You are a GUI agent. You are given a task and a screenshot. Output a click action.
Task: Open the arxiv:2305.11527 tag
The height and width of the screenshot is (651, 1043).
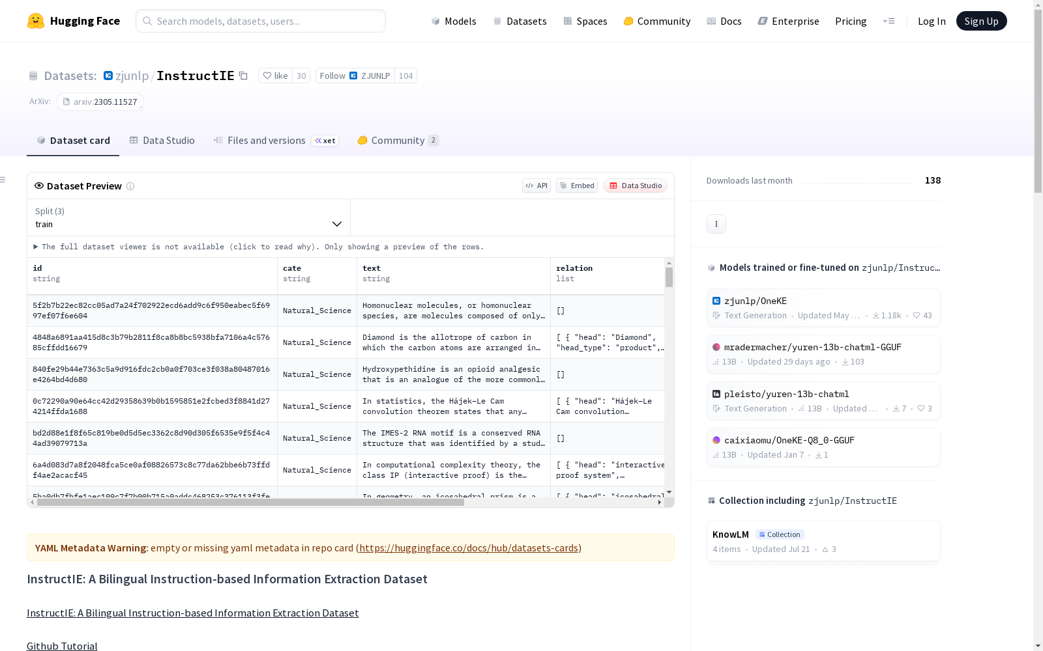[100, 102]
